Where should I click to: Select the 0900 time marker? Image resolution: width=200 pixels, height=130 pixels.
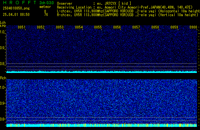(x=193, y=27)
